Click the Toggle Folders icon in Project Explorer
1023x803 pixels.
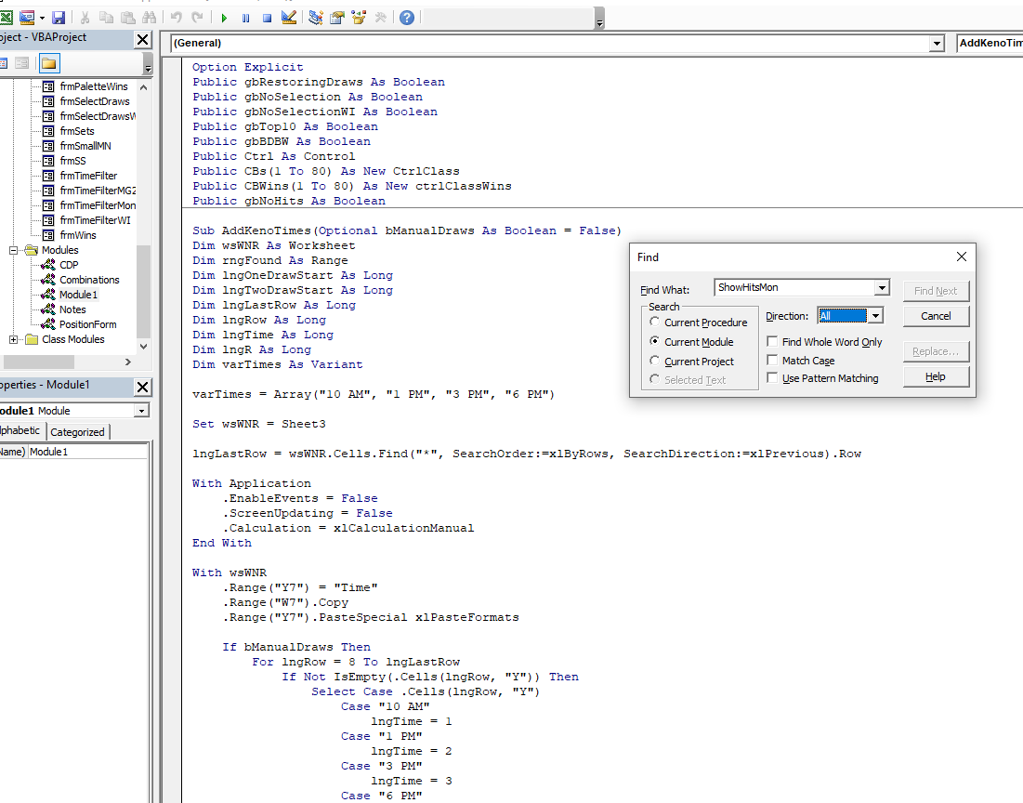tap(48, 63)
